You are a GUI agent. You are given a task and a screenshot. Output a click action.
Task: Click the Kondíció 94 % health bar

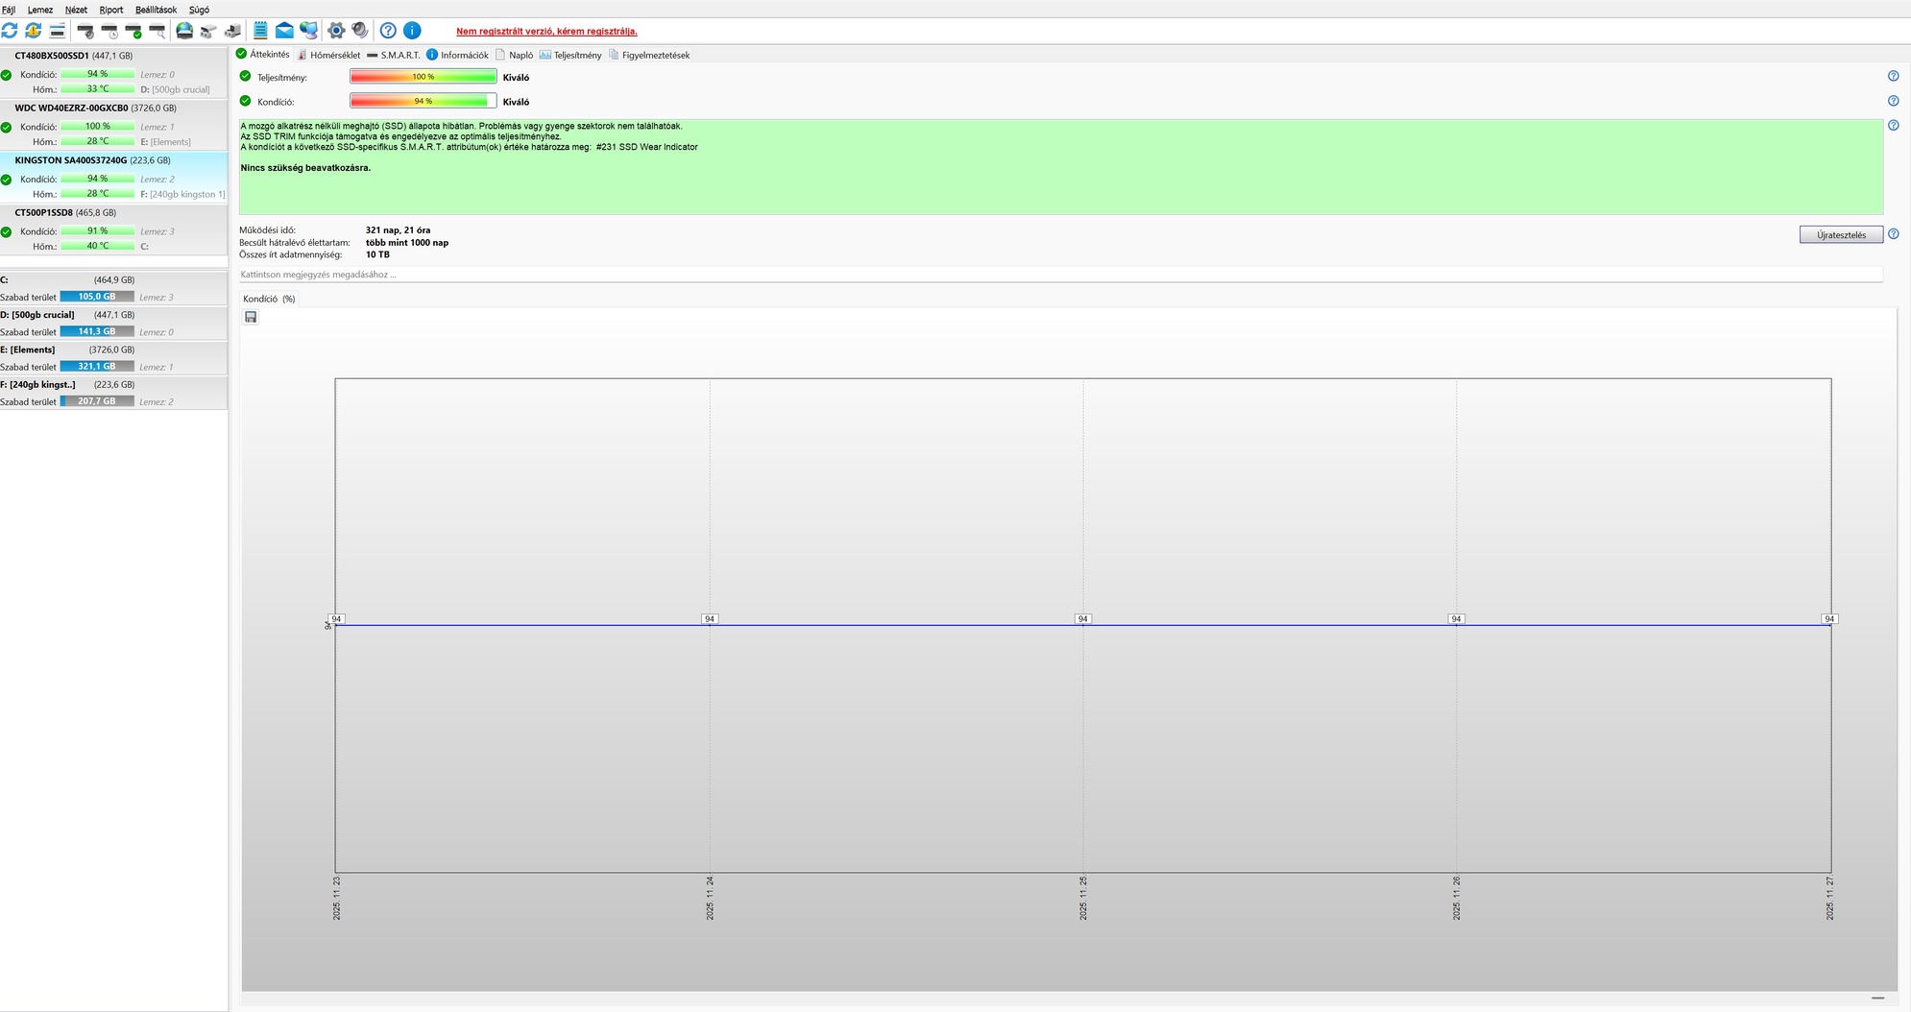click(x=423, y=101)
